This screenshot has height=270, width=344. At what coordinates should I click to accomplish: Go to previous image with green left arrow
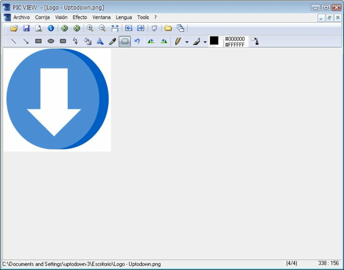coord(65,28)
